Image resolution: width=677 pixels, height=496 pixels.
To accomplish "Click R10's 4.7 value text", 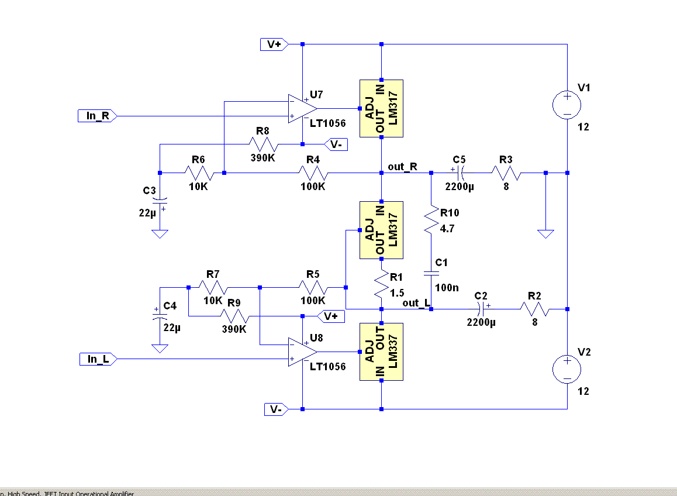I will click(x=447, y=229).
